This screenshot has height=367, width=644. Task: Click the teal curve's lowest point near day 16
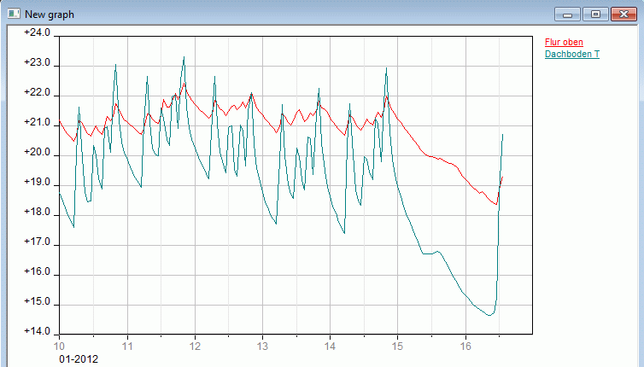coord(490,315)
